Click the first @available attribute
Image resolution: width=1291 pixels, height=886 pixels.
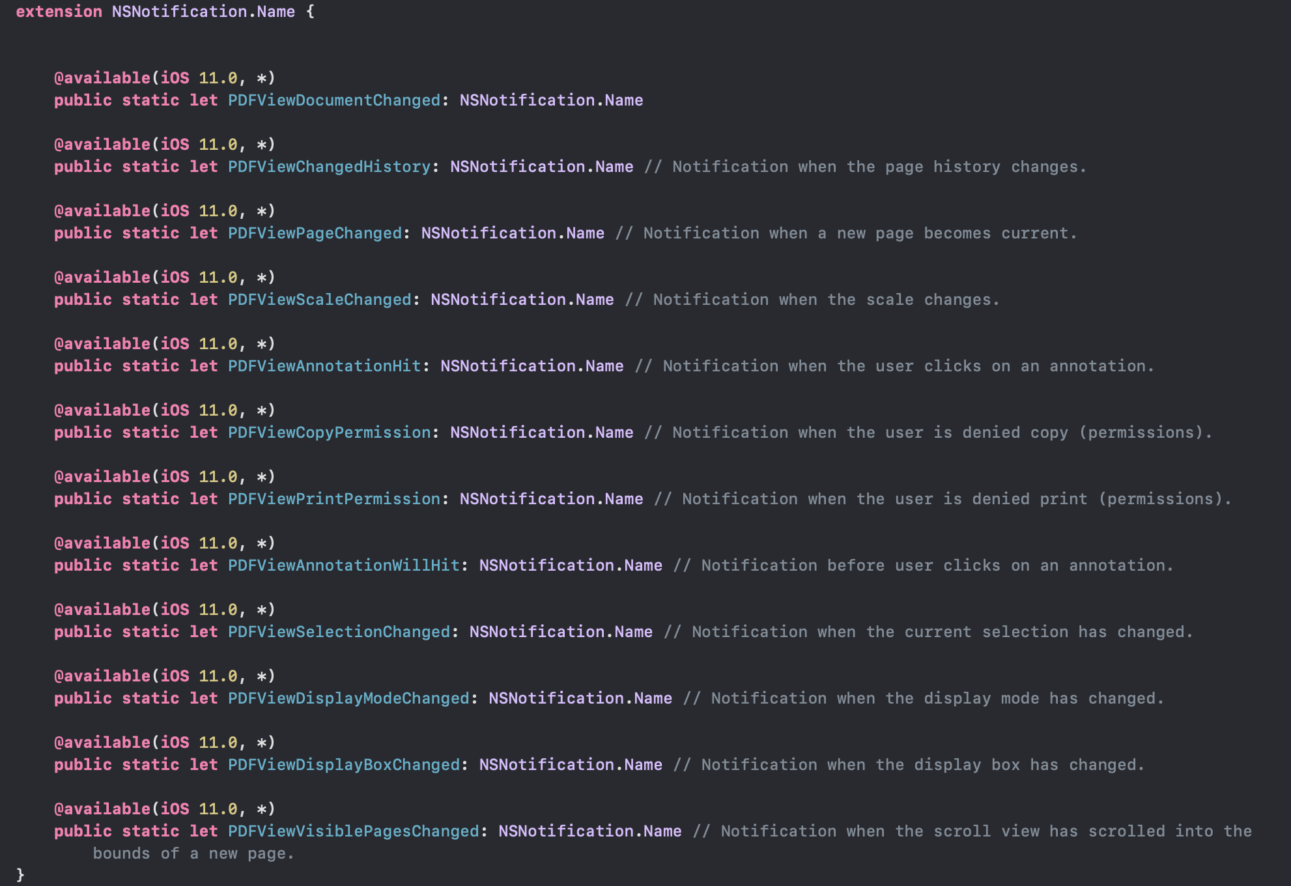point(102,78)
